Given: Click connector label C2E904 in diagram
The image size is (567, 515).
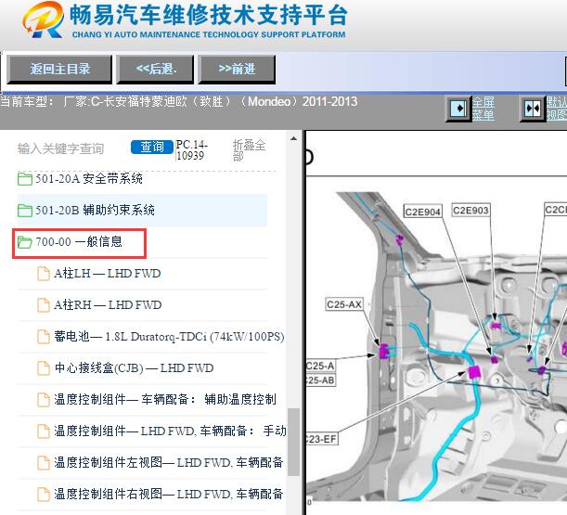Looking at the screenshot, I should 422,212.
